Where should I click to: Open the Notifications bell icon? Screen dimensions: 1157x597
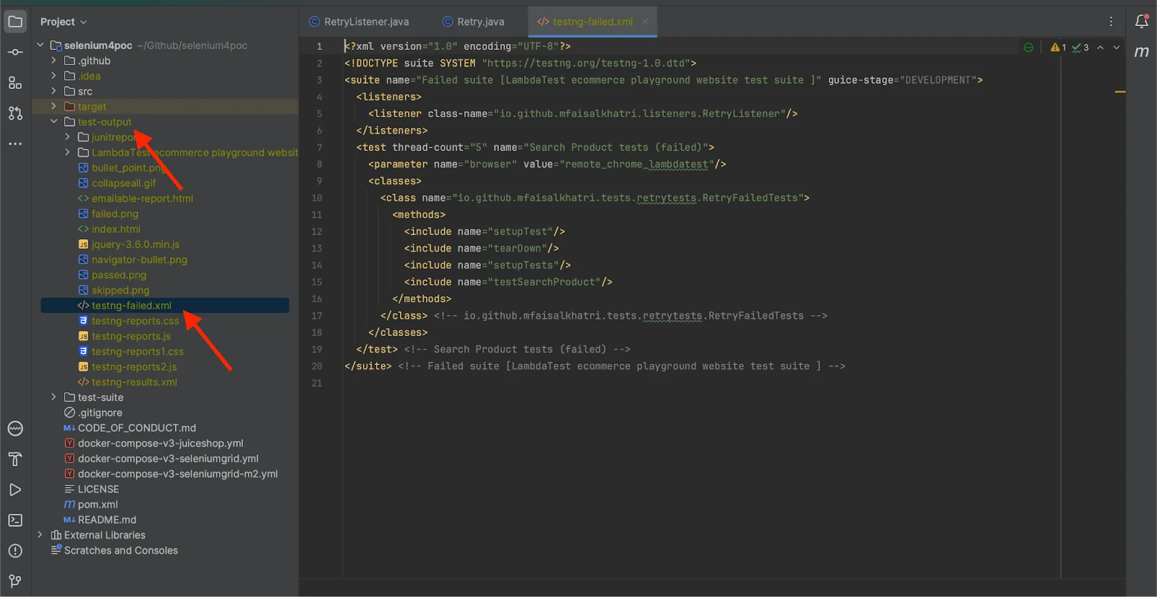click(x=1142, y=22)
